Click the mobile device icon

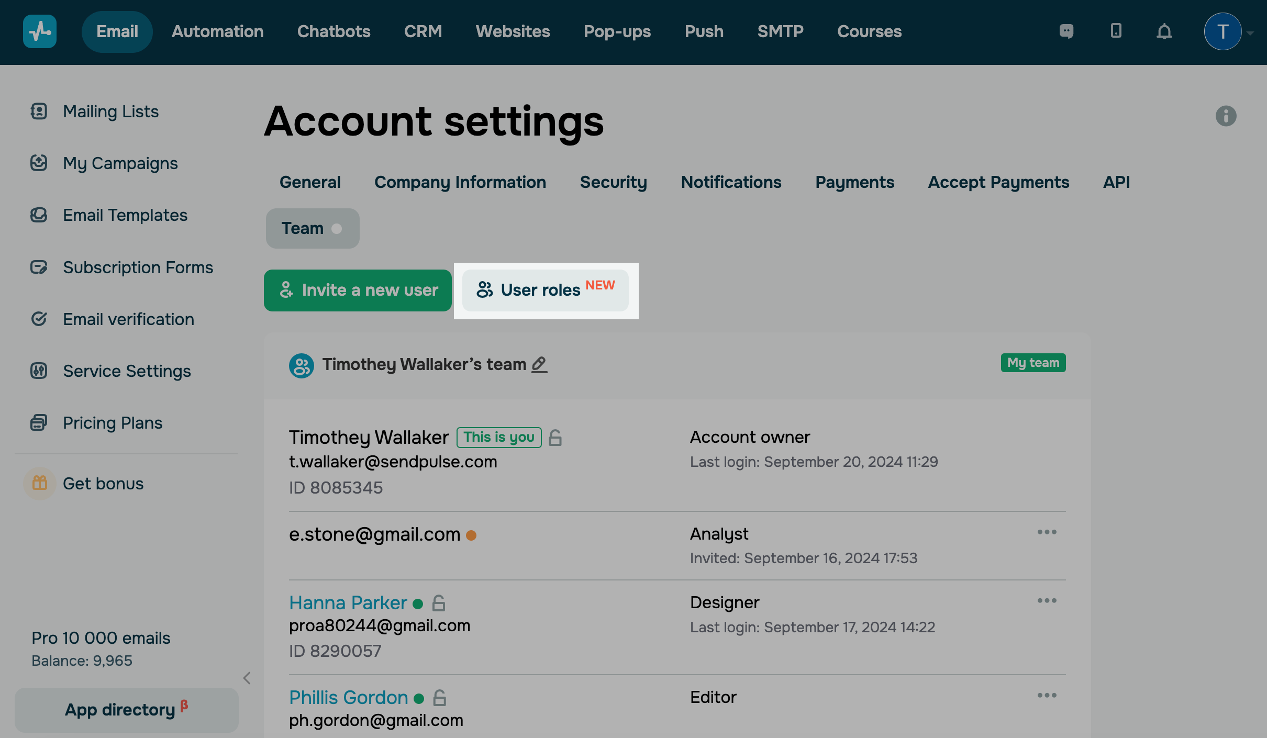point(1116,31)
